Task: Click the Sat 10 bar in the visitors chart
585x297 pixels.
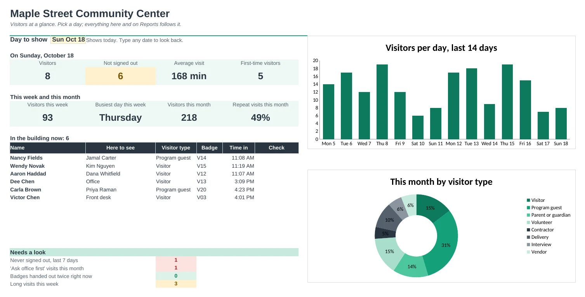Action: (418, 127)
